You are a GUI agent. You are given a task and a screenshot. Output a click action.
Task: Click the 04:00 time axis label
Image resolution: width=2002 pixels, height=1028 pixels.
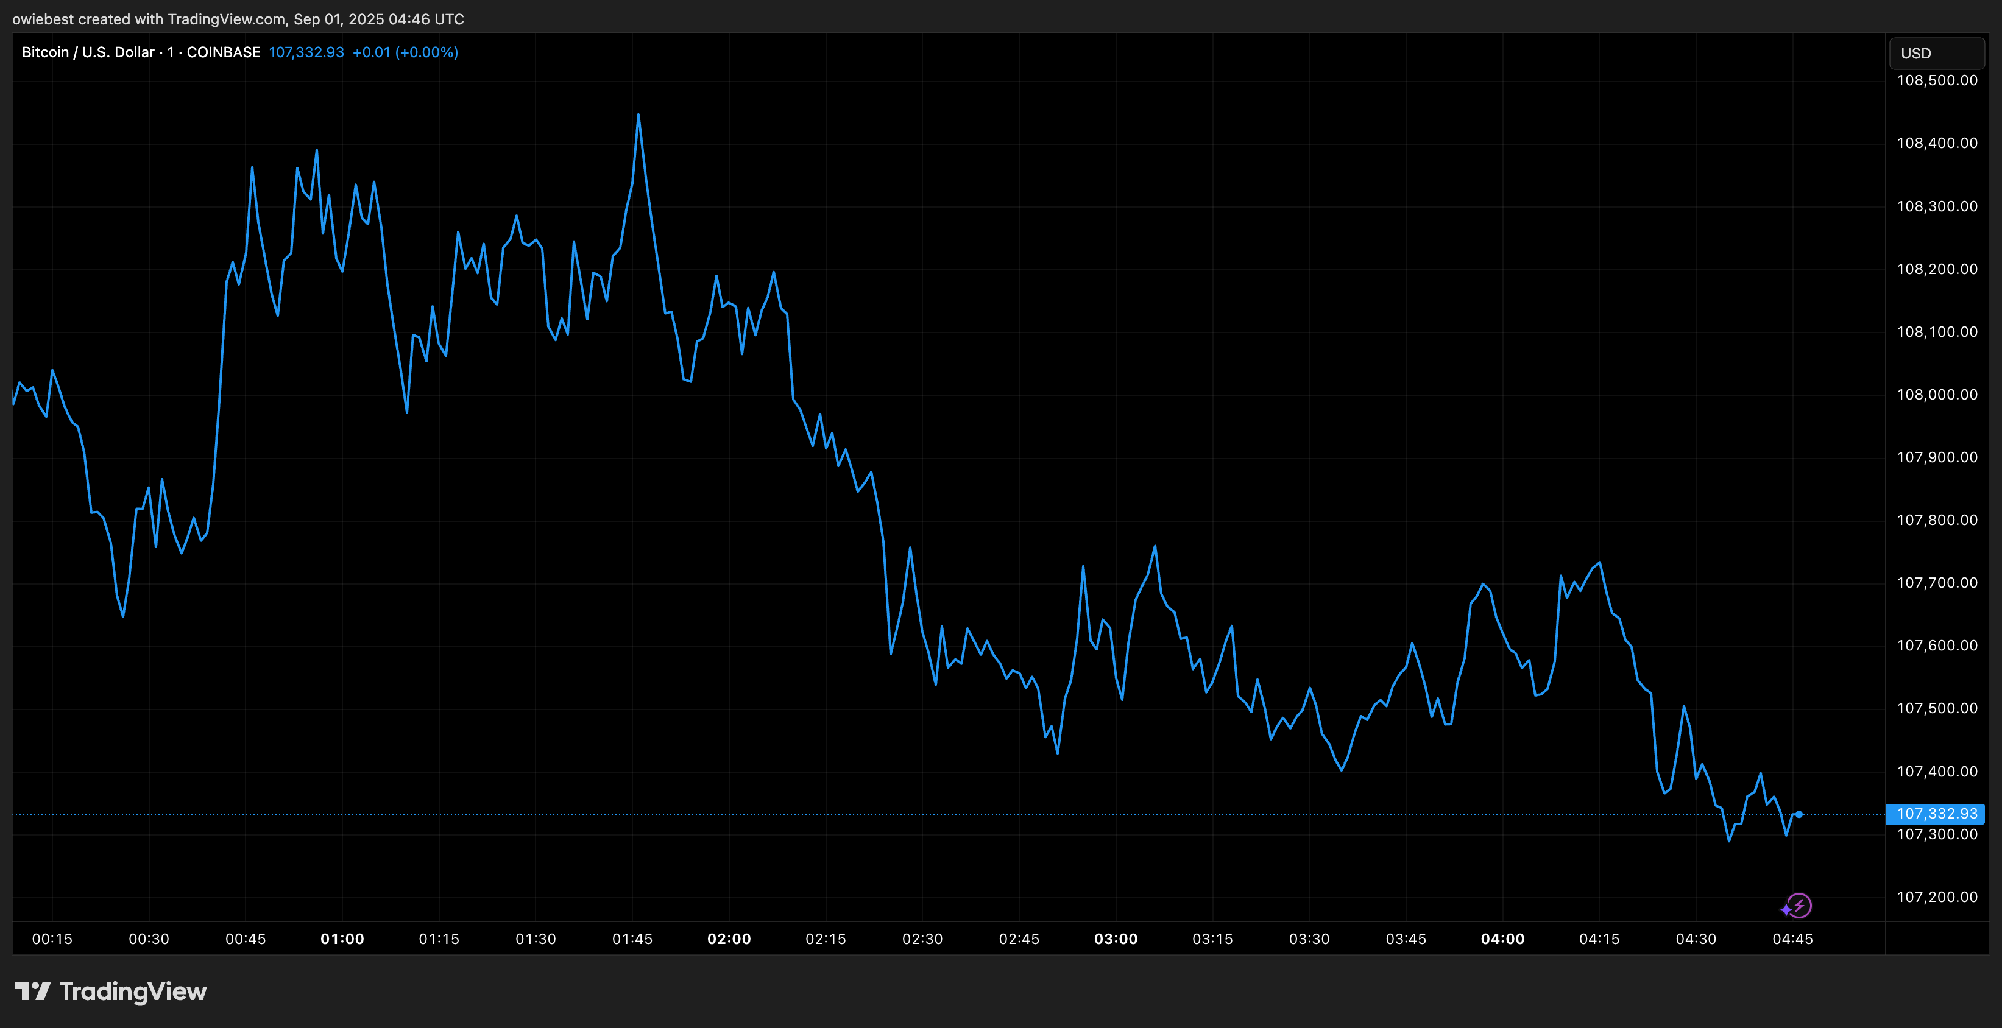tap(1502, 938)
